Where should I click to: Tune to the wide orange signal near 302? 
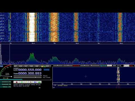[x=54, y=27]
